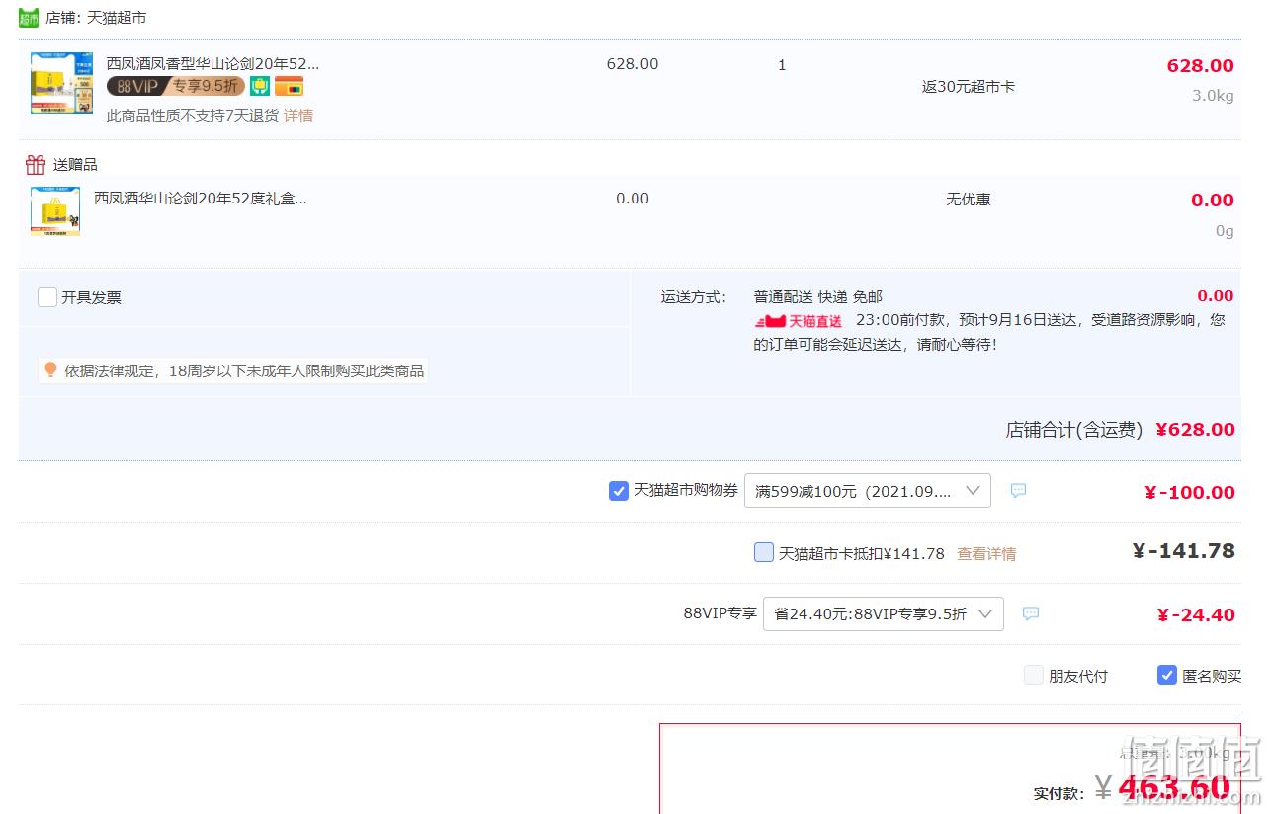Screen dimensions: 1270x814
Task: Open product title 西凤酒凤香型华山论剑20年52...
Action: click(212, 64)
